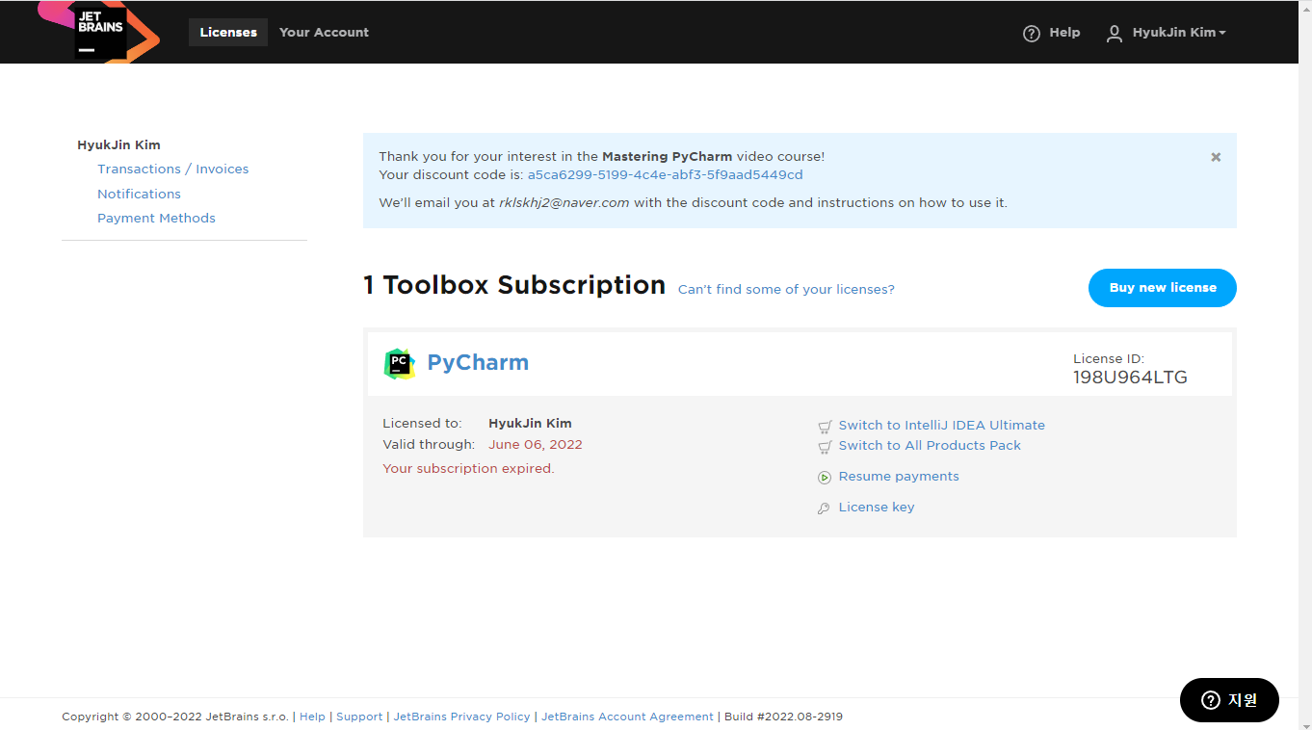Switch to the Licenses tab

point(228,32)
